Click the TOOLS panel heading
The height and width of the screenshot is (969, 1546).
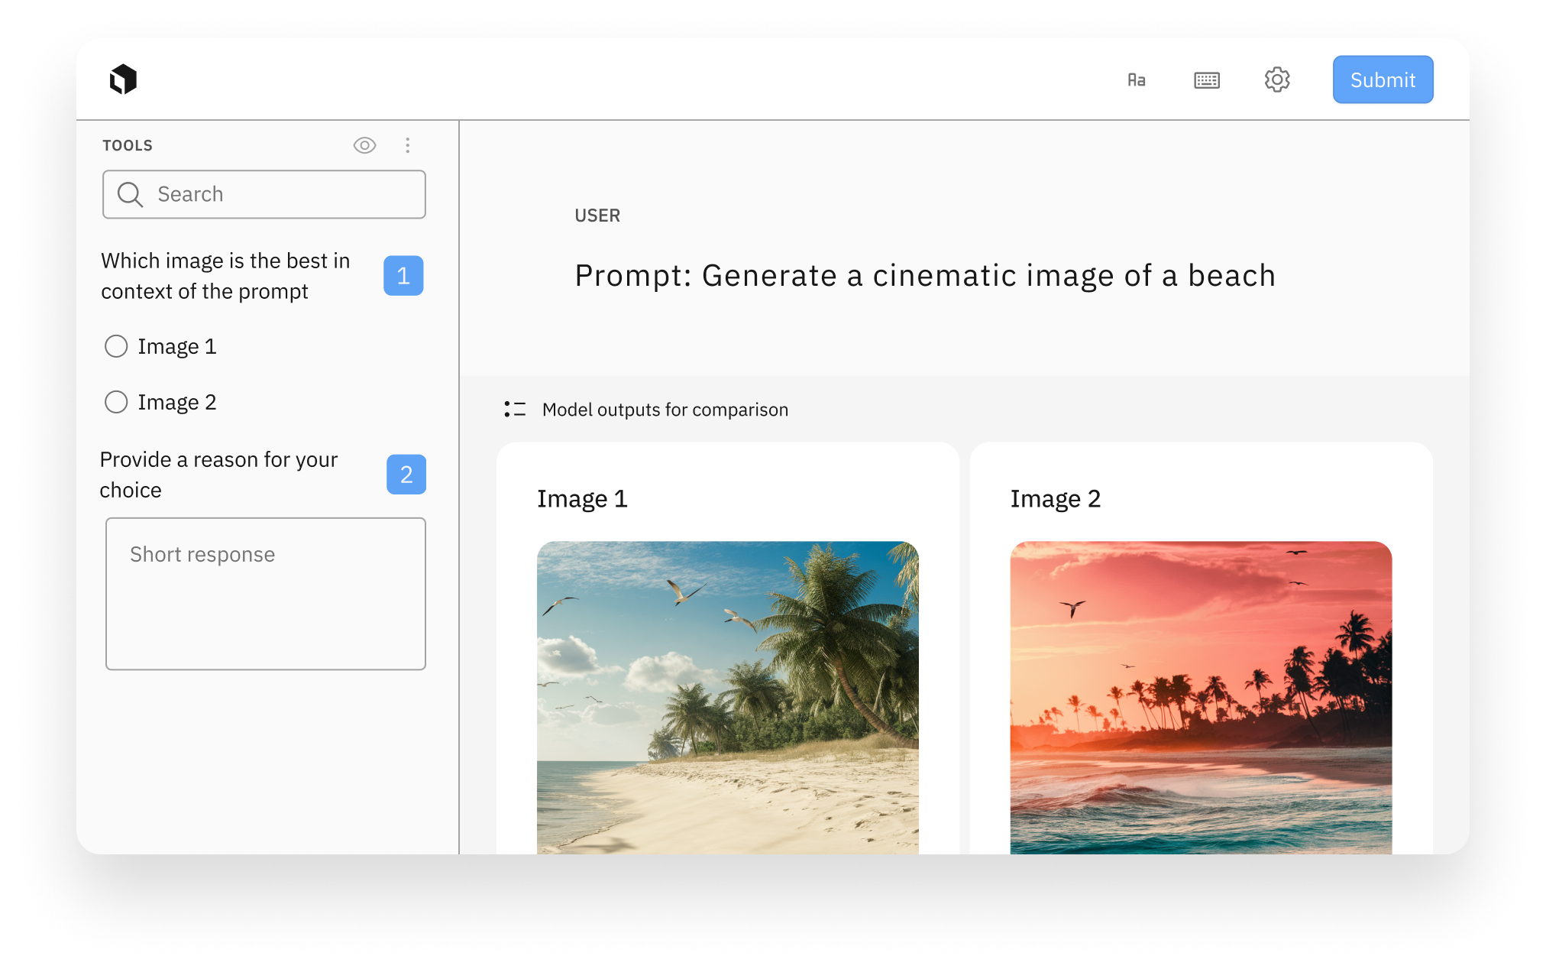point(128,145)
